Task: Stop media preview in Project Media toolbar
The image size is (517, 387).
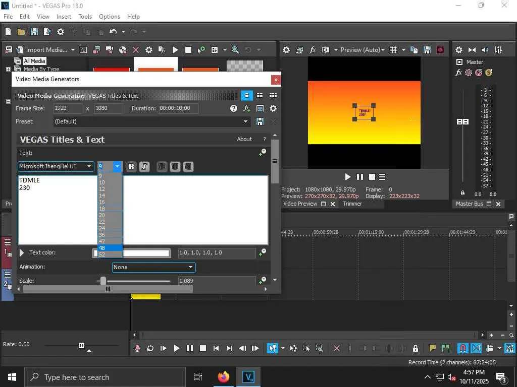Action: tap(188, 50)
